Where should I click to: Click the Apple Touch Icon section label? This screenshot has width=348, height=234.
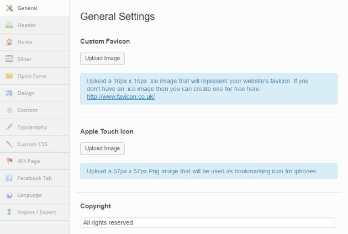pyautogui.click(x=107, y=131)
